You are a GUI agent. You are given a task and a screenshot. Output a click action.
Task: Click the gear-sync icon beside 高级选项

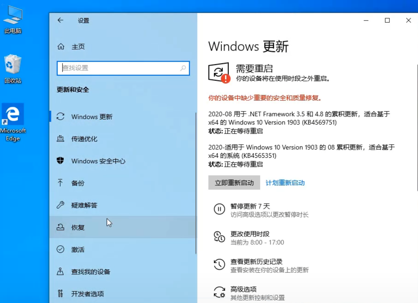219,292
